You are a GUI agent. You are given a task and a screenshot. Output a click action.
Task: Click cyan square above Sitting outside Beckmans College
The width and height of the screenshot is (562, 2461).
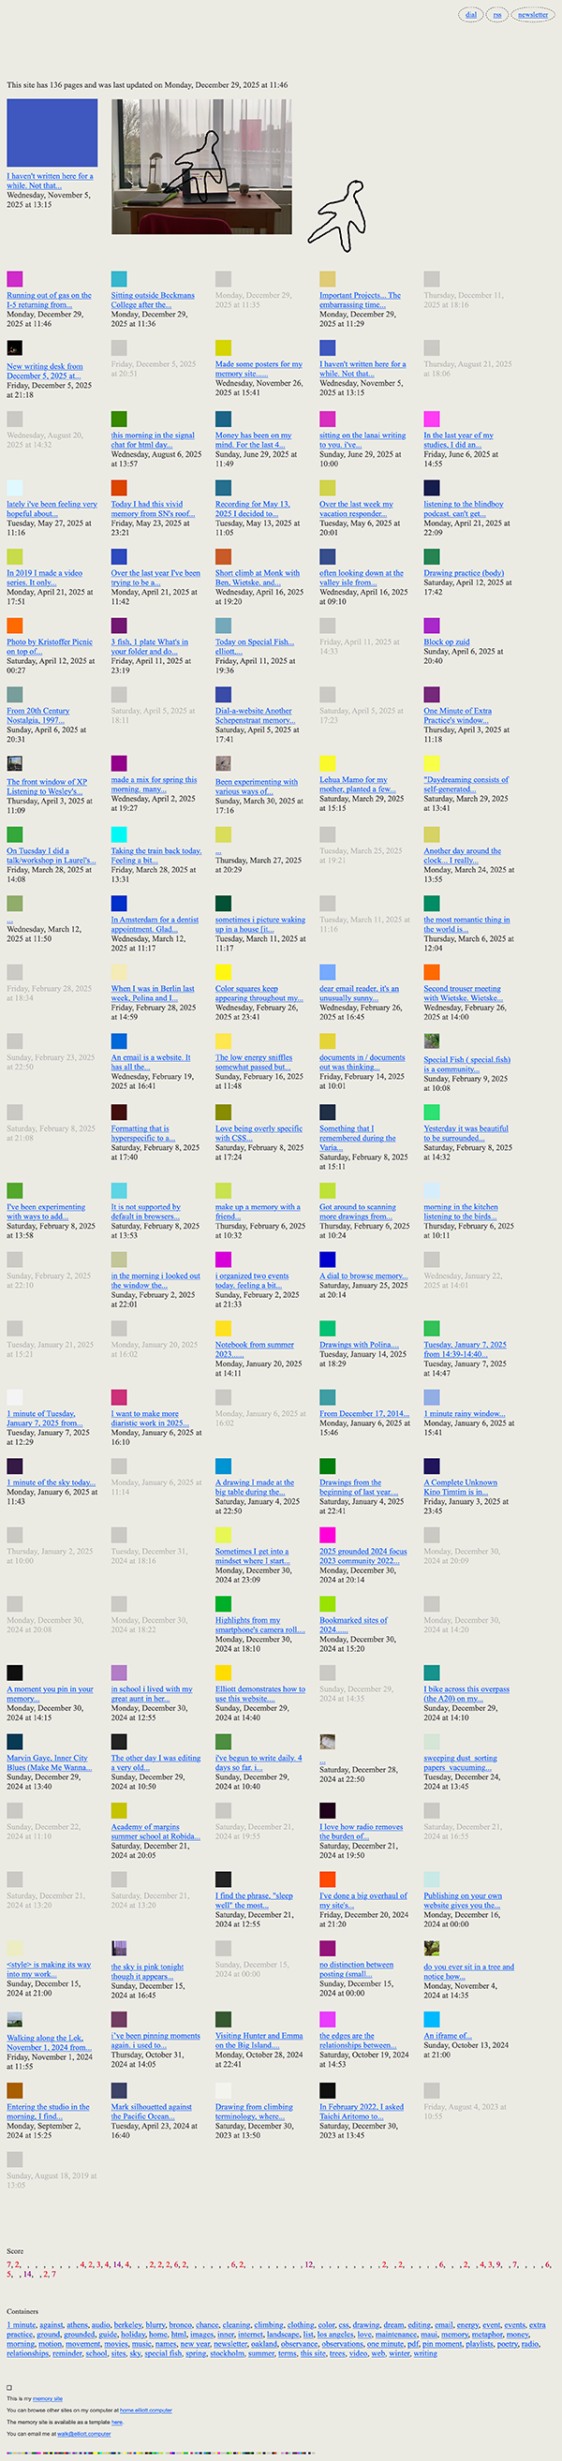click(x=119, y=279)
